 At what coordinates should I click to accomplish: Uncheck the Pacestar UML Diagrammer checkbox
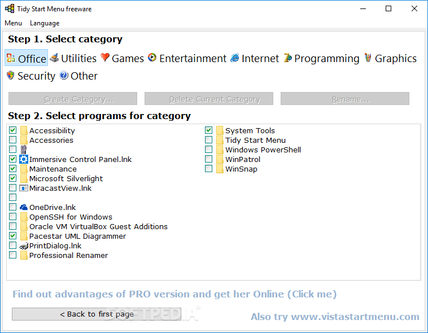[x=12, y=235]
